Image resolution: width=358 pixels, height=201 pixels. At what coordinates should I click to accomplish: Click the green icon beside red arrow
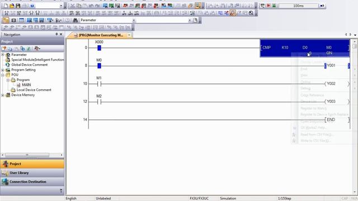(274, 6)
